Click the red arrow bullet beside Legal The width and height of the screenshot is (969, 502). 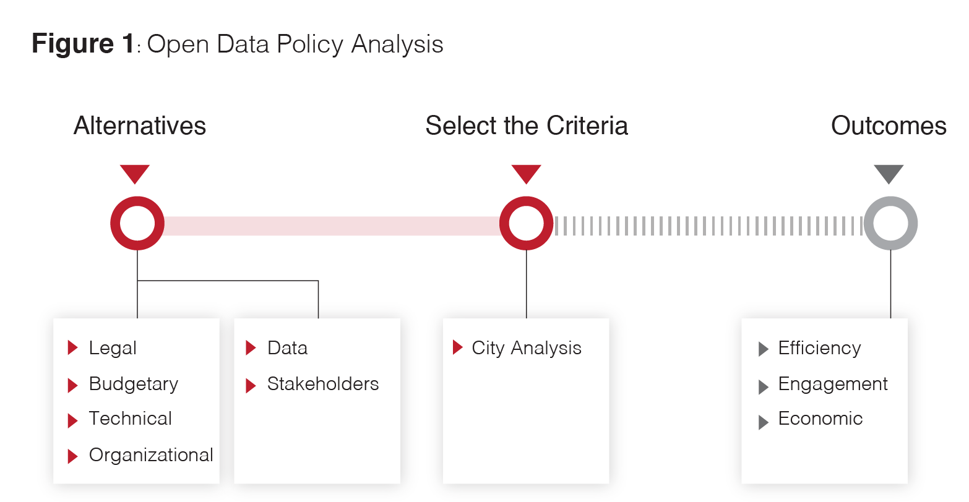tap(72, 347)
